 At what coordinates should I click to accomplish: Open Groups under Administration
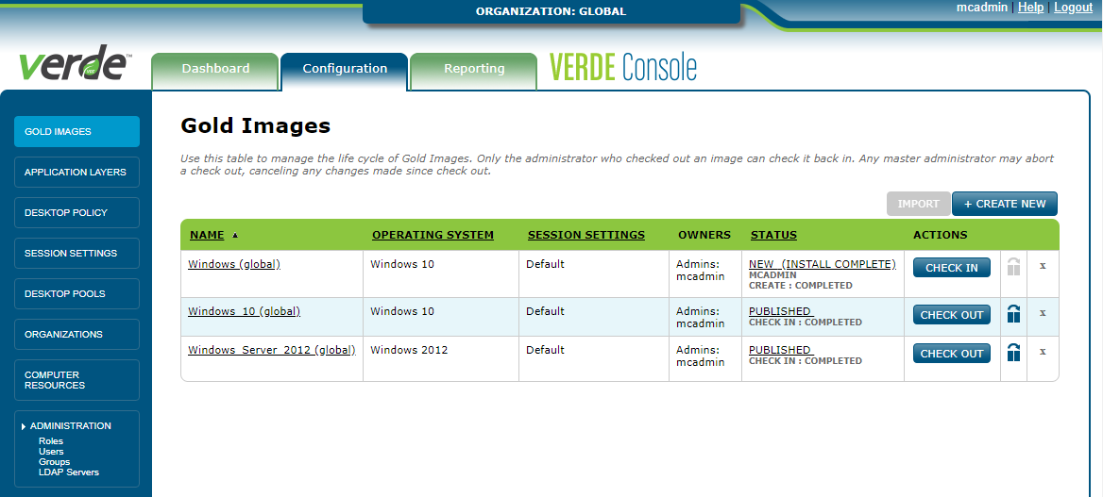click(54, 462)
